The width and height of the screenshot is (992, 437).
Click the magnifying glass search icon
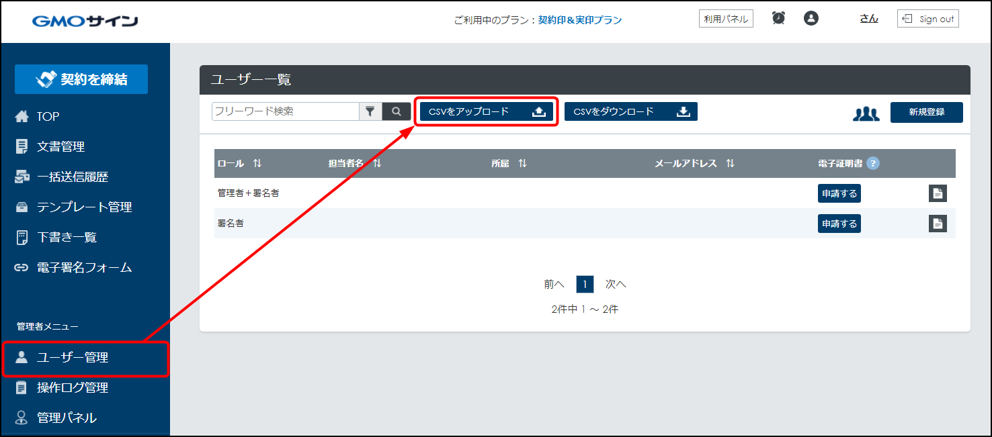click(x=397, y=111)
